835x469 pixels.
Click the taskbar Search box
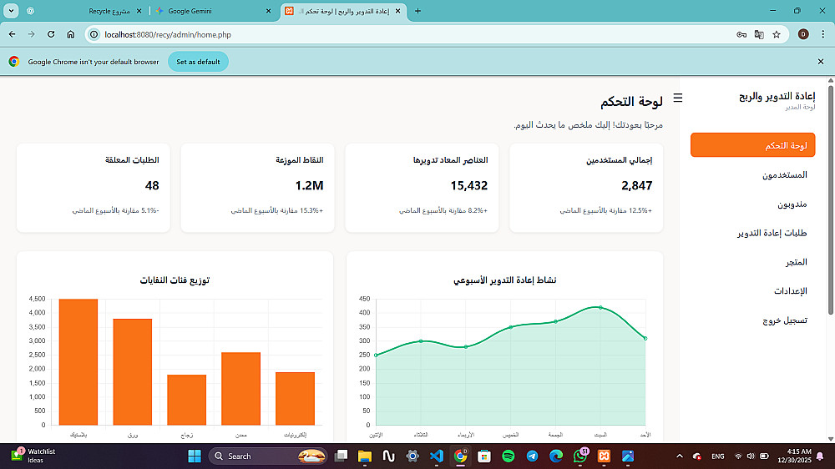268,456
